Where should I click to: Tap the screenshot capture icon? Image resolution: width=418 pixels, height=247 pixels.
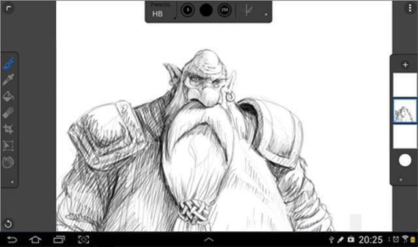[84, 240]
